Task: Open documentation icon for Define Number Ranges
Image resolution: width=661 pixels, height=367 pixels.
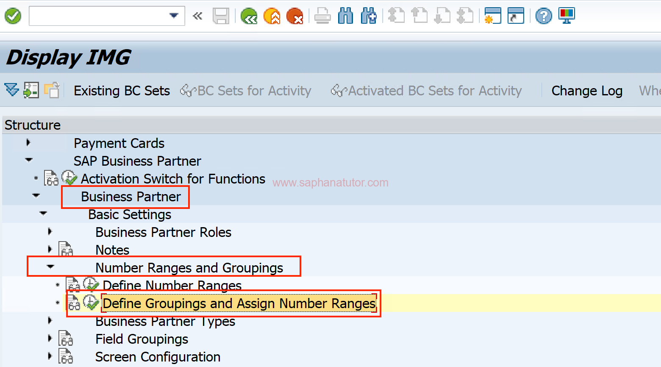Action: (x=73, y=285)
